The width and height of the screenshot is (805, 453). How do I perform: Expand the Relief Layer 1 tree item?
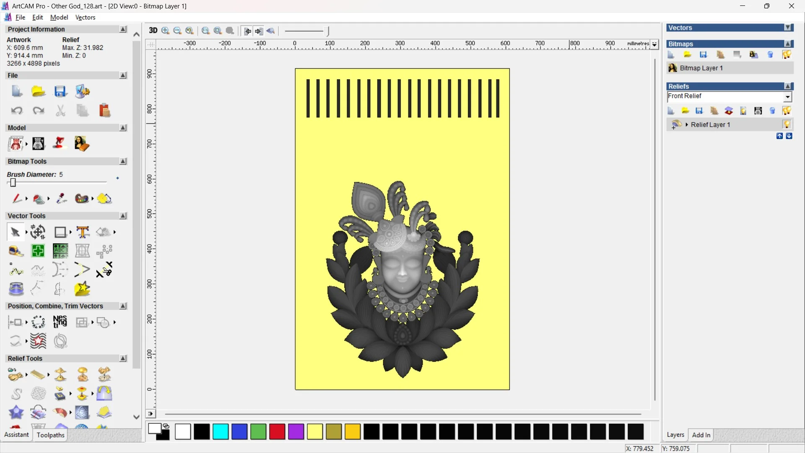686,124
